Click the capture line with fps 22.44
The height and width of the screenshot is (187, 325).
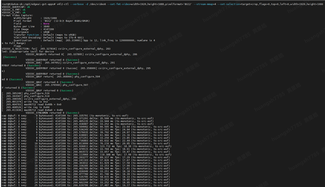point(86,141)
